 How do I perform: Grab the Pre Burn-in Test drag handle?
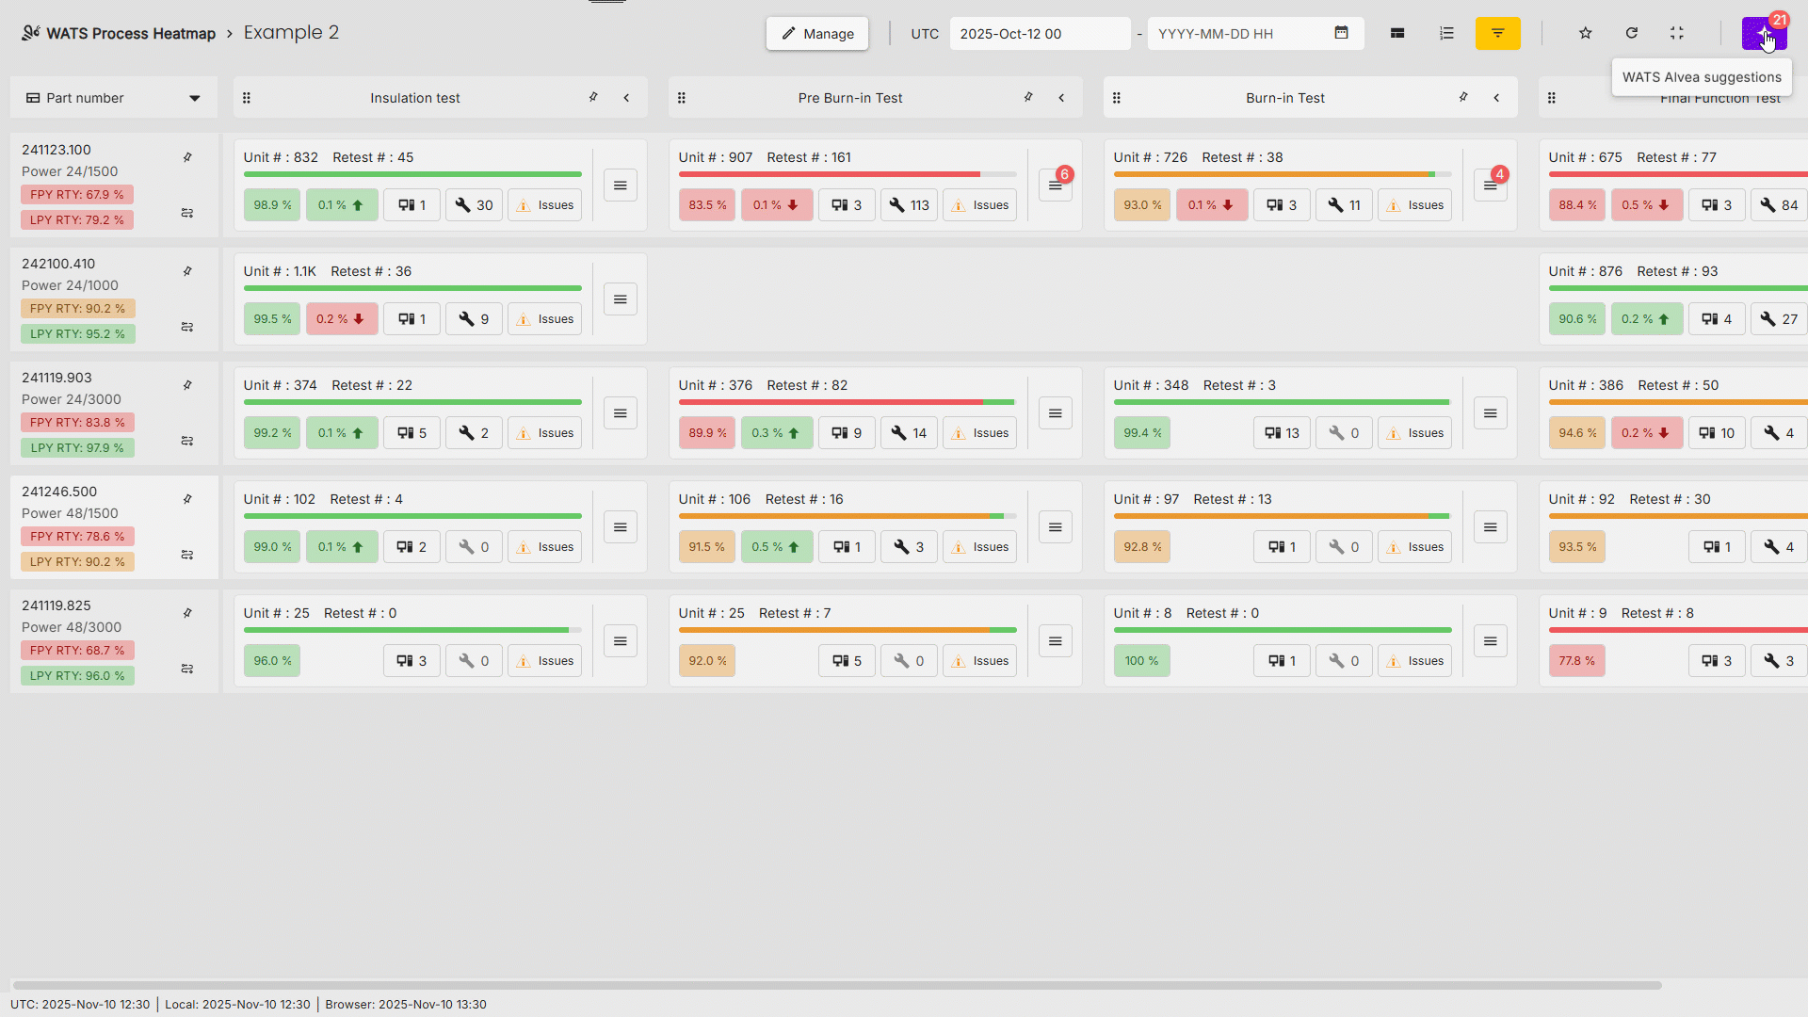[x=682, y=98]
